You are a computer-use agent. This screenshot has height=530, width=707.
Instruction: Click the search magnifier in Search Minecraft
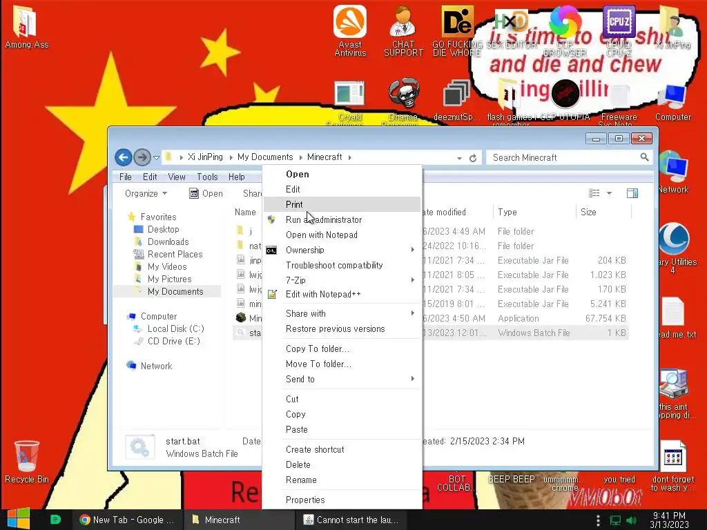point(644,157)
